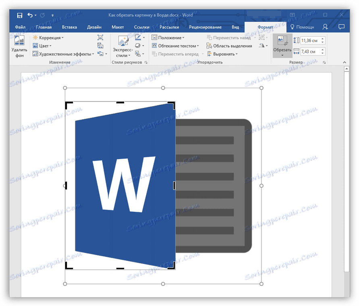359x306 pixels.
Task: Increase height with the stepper up arrow
Action: [322, 39]
